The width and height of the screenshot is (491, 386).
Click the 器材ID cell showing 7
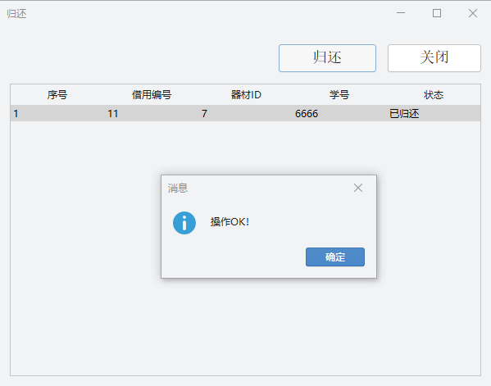click(x=204, y=113)
